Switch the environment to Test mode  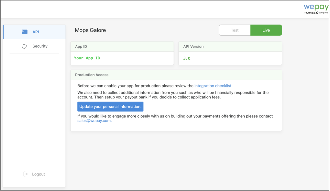[x=235, y=30]
